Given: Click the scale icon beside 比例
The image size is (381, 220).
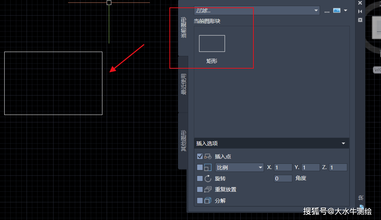Looking at the screenshot, I should 208,167.
